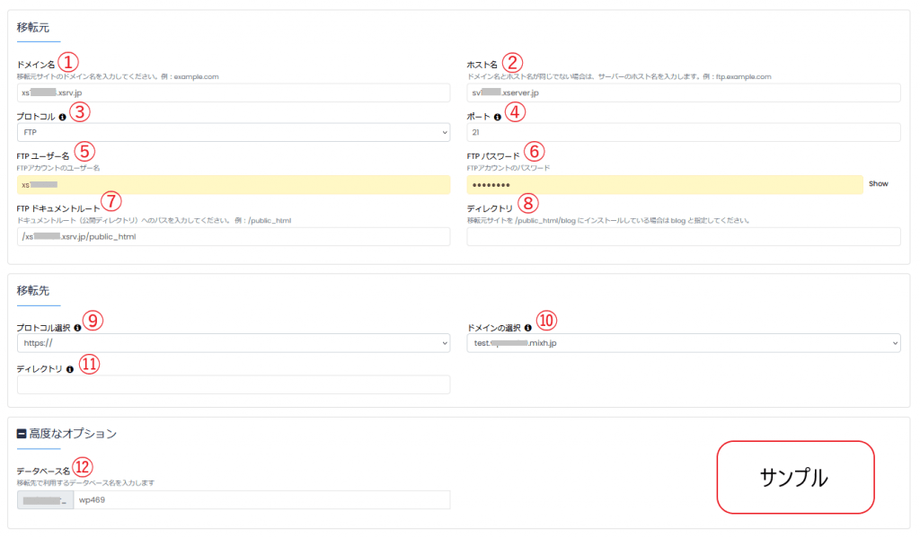
Task: Click the 移転元 ディレクトリ input field
Action: tap(683, 237)
